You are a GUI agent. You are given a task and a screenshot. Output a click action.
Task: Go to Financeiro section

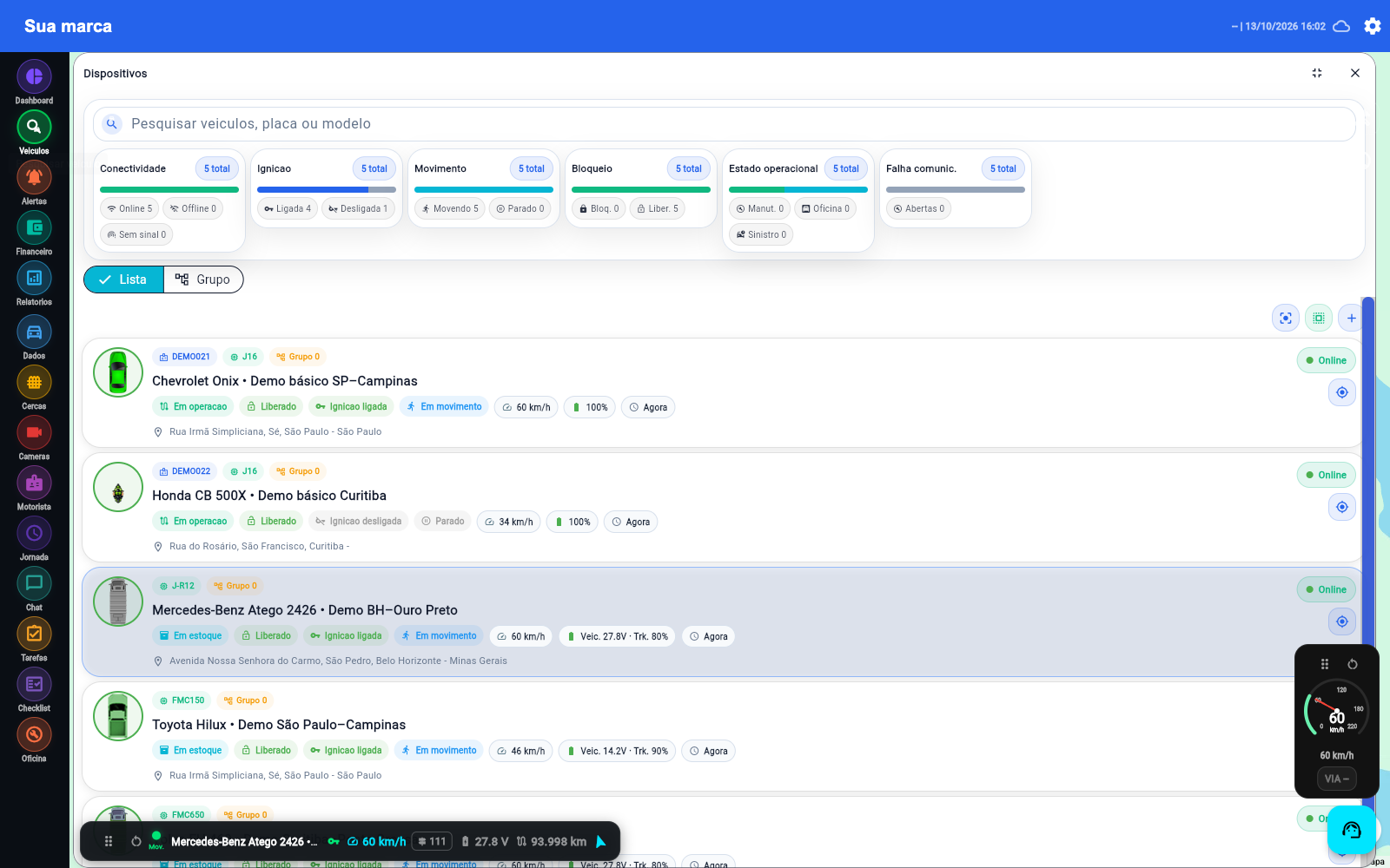[34, 228]
